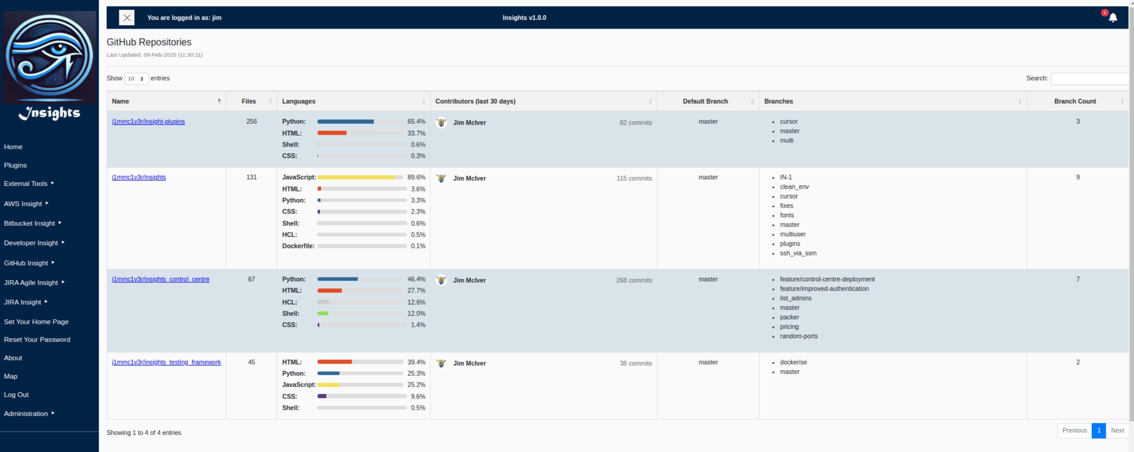Click Jim McIver avatar in insights row
The width and height of the screenshot is (1134, 452).
coord(441,178)
